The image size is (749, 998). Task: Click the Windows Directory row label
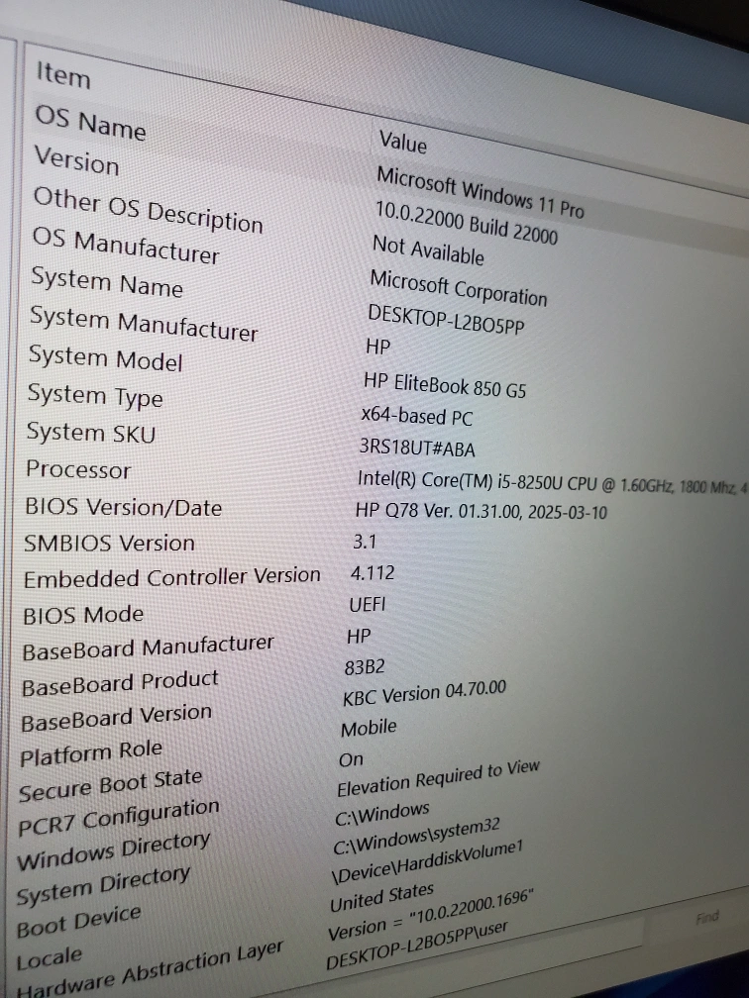[x=113, y=850]
